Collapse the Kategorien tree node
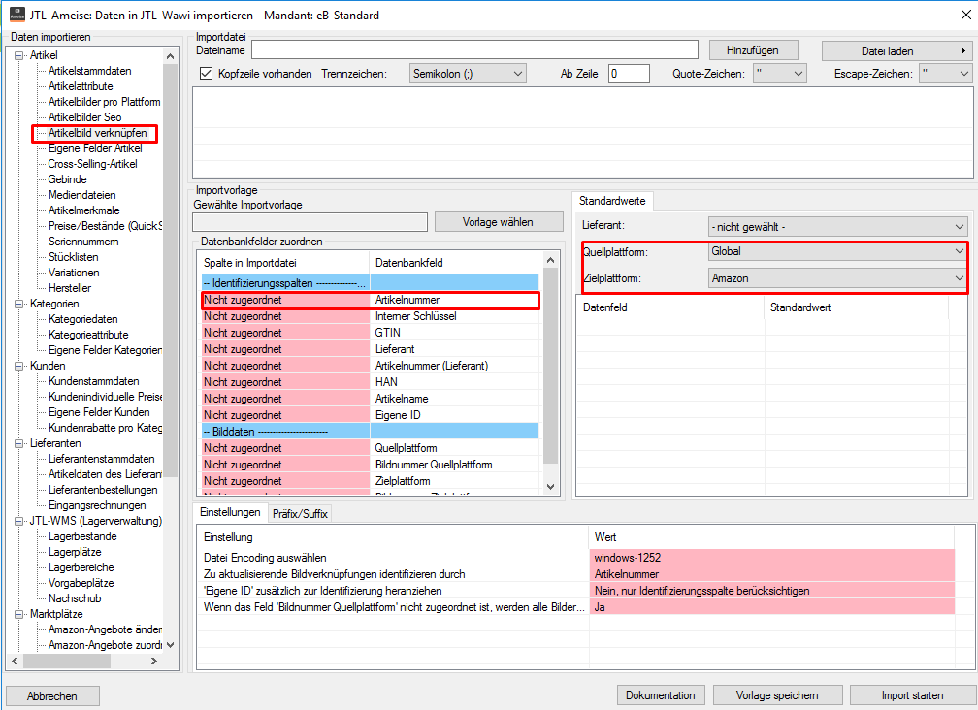This screenshot has width=978, height=710. pyautogui.click(x=19, y=305)
